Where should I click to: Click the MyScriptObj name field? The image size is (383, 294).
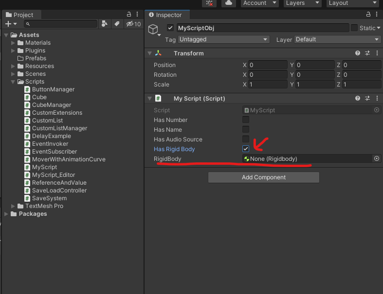click(263, 28)
